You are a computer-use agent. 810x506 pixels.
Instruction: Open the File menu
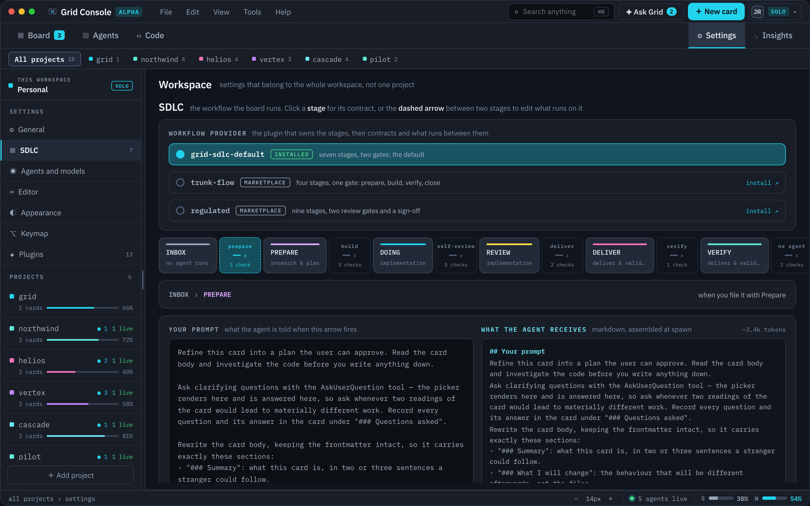(166, 12)
